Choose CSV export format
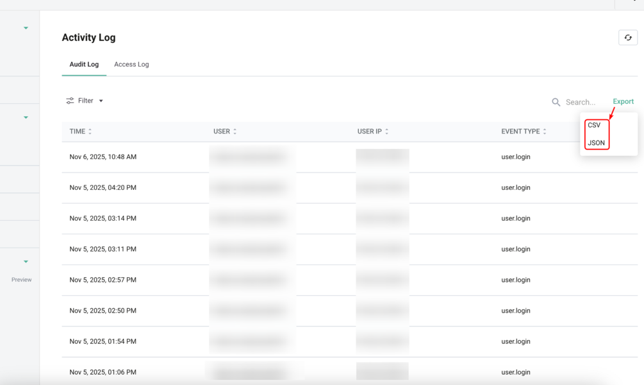Screen dimensions: 644x385 [594, 125]
